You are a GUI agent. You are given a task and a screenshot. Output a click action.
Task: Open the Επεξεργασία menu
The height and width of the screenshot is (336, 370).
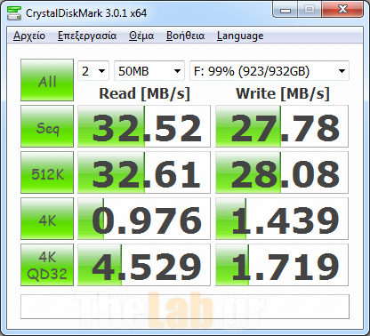87,36
